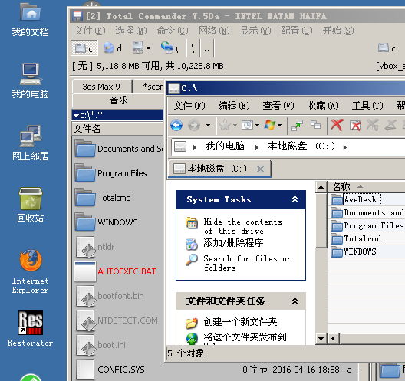This screenshot has width=405, height=381.
Task: Open Total Commander 配置(O) menu
Action: coord(297,31)
